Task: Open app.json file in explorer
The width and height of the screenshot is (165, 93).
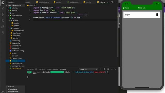Action: click(15, 56)
